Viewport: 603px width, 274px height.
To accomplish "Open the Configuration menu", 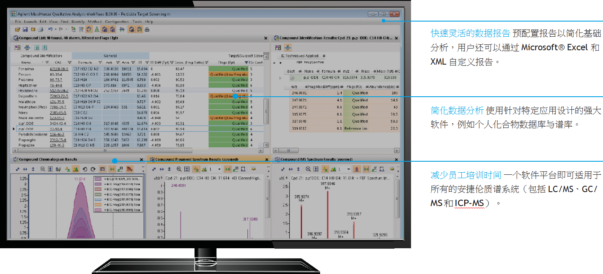I will 117,22.
